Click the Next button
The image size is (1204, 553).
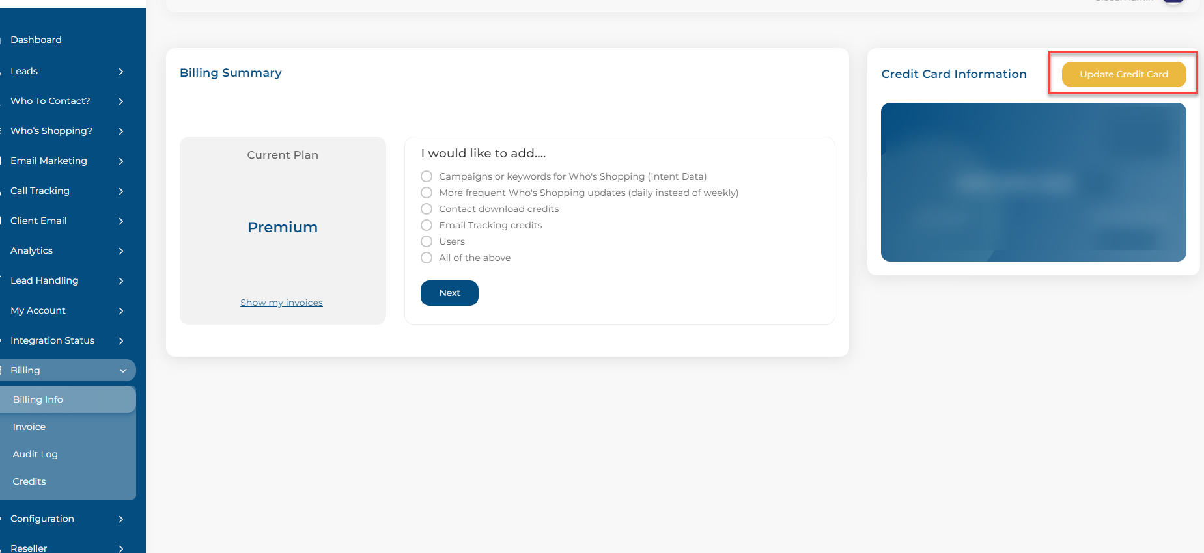449,293
